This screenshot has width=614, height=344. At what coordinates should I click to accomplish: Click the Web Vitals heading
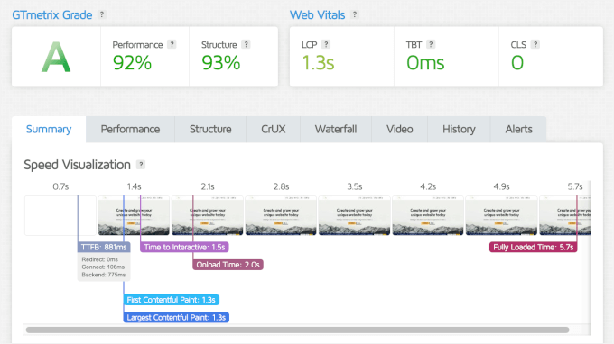[x=317, y=14]
